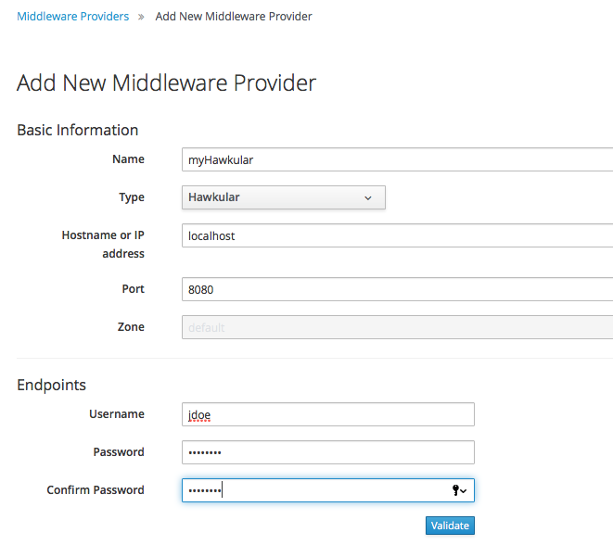The image size is (613, 545).
Task: Click the Endpoints section heading
Action: 51,385
